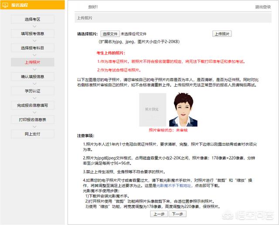Viewport: 279px width, 225px height.
Task: Open the 填写报考信息 step
Action: tap(33, 34)
